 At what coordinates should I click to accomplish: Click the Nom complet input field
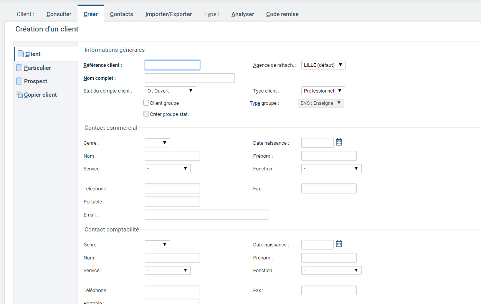point(189,78)
